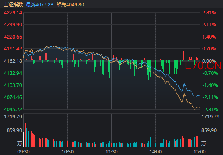Click the -2.11% percent label
Screen dimensions: 223x155
(x=210, y=97)
